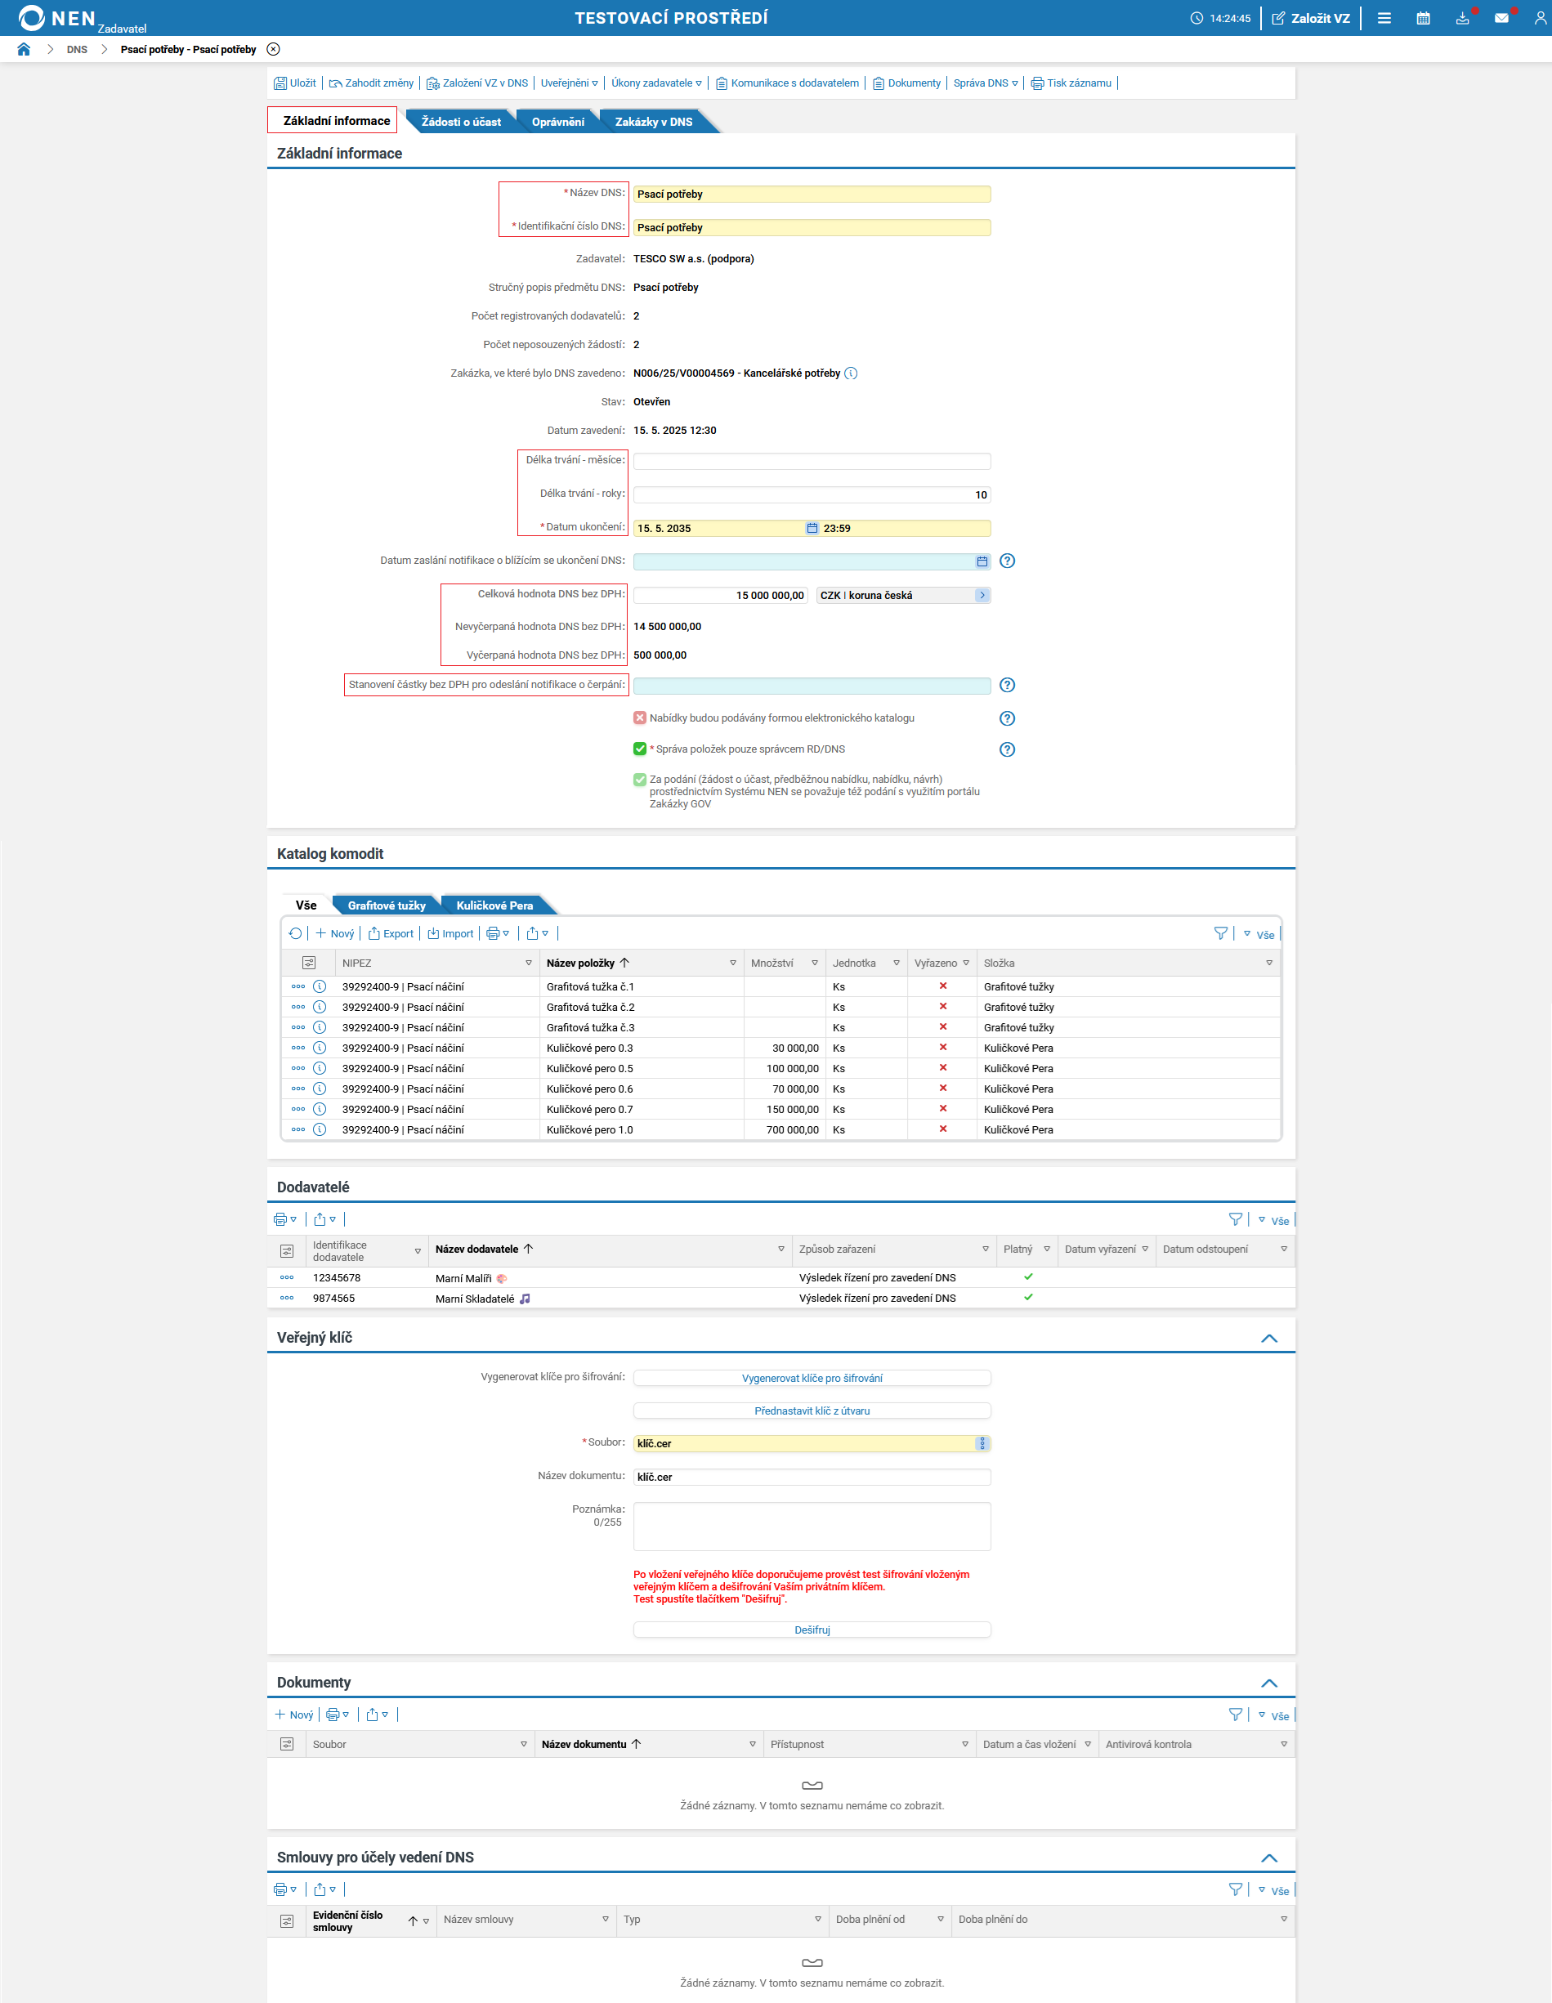
Task: Click the Poznámka text area
Action: [x=811, y=1527]
